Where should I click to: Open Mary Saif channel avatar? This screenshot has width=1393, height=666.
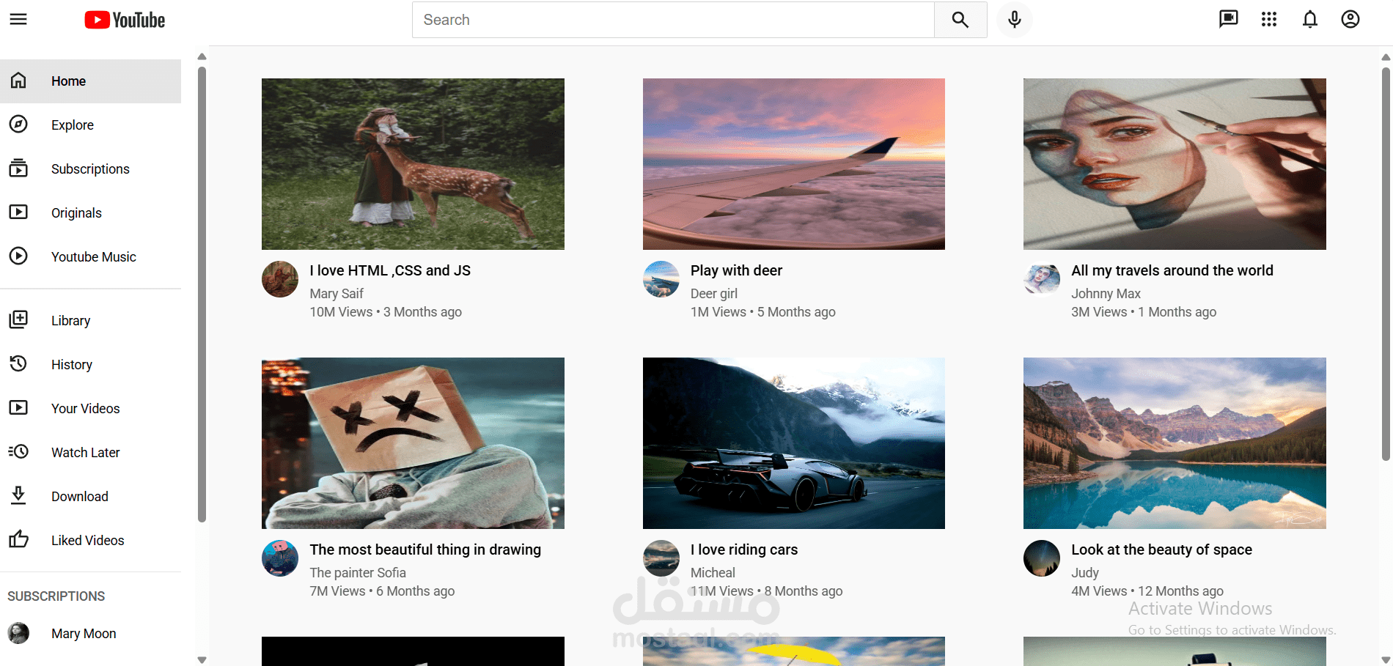pos(280,279)
